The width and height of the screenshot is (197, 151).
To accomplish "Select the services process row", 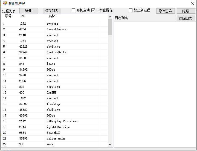I will tap(55, 87).
